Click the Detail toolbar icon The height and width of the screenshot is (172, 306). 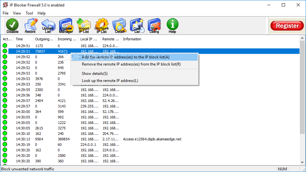[x=119, y=26]
